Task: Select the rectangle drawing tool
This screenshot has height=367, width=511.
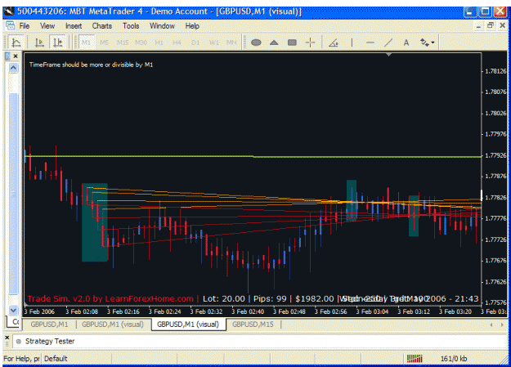Action: click(292, 43)
